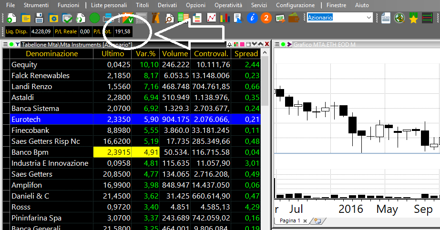Open the brown wallet portfolio icon
The width and height of the screenshot is (440, 230).
click(294, 18)
